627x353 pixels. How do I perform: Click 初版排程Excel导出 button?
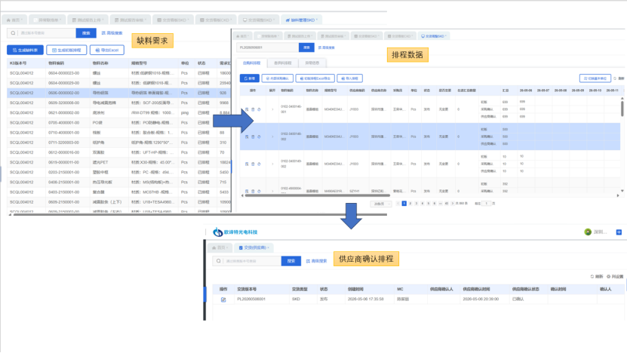pos(315,78)
